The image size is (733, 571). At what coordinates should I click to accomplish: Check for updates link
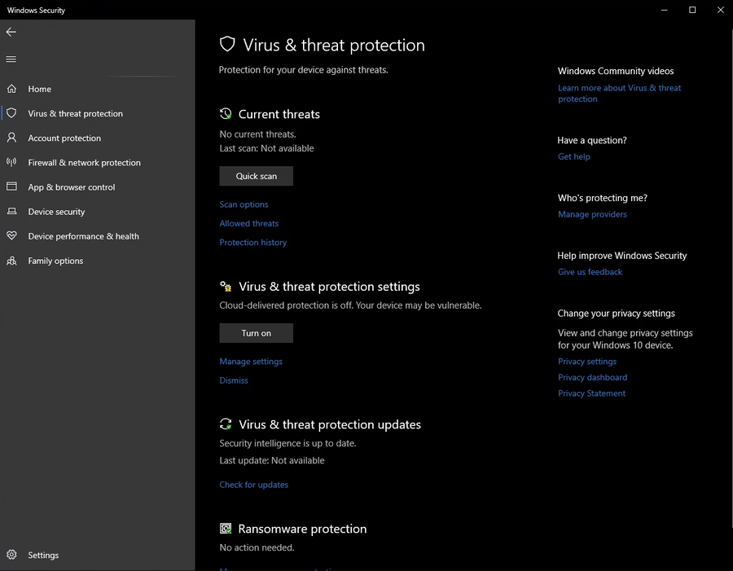pyautogui.click(x=253, y=485)
